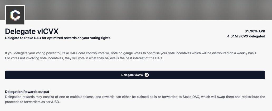Click the Convex icon inside the Delegate button

147,75
